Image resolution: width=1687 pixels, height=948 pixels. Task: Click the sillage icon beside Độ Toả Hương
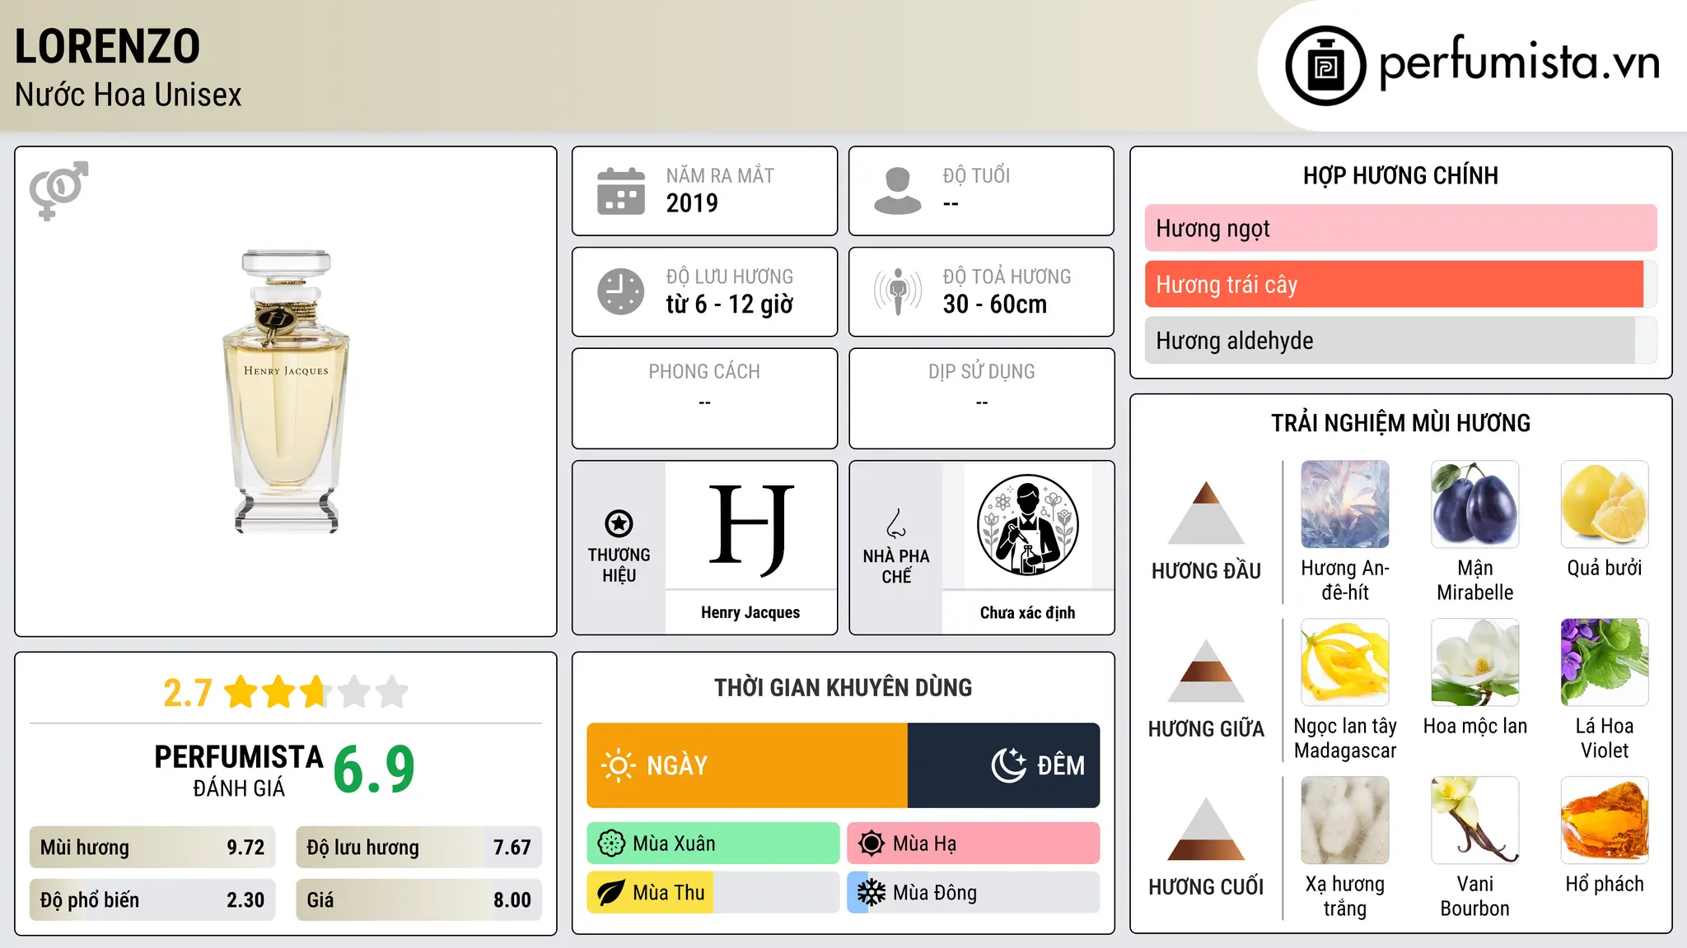(898, 291)
